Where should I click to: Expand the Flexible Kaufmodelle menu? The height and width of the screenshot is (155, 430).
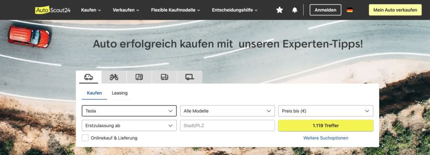tap(176, 10)
